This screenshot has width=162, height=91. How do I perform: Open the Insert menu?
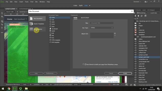pyautogui.click(x=21, y=2)
